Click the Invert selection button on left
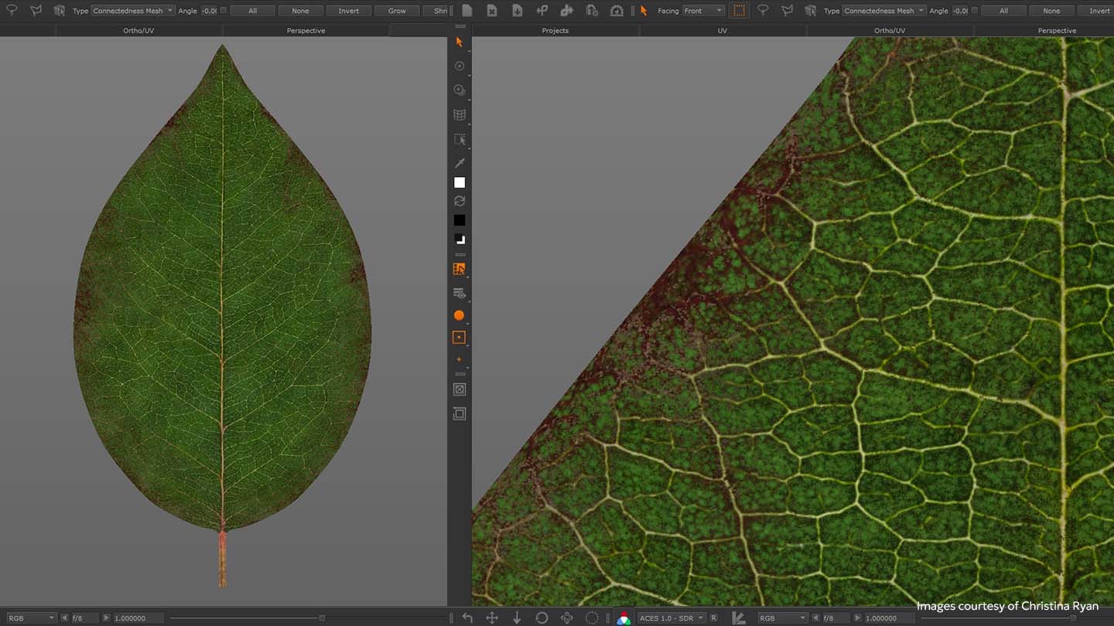1114x626 pixels. (x=349, y=11)
